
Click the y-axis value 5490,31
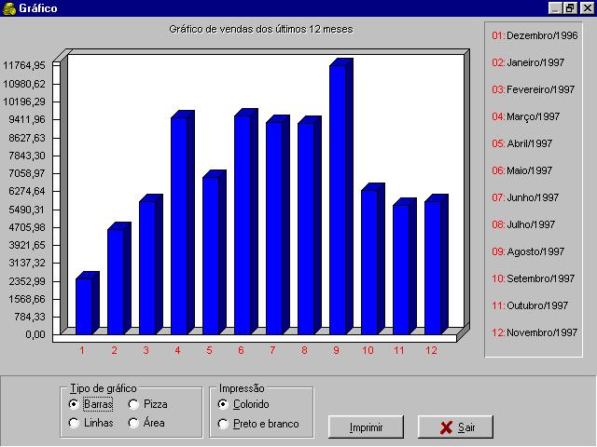[x=27, y=210]
